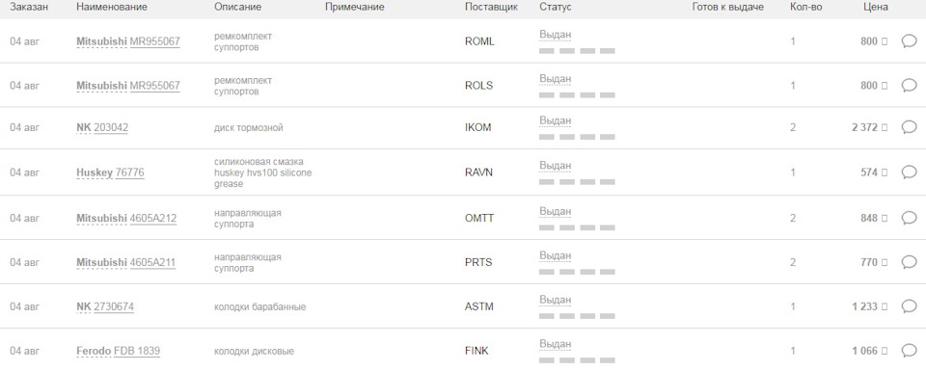Open part number 2730674 link

(114, 306)
